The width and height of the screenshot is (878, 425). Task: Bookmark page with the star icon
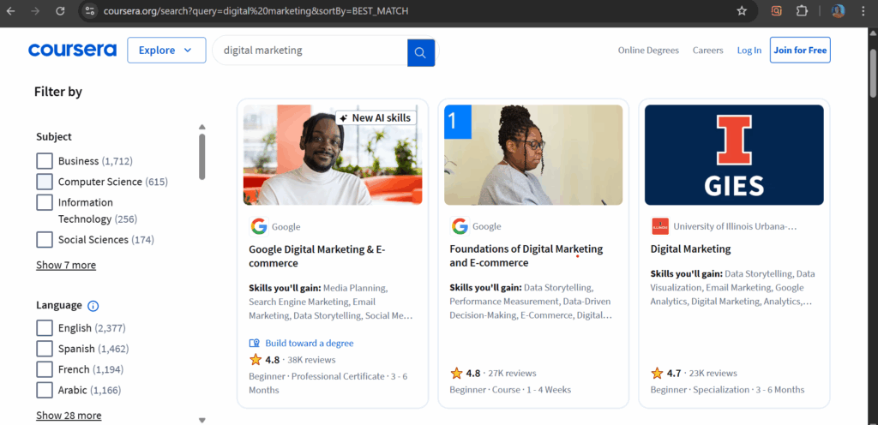[x=742, y=11]
